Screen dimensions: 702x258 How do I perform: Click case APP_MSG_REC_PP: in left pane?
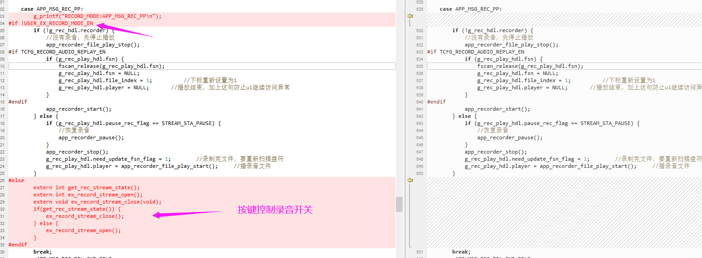[x=52, y=9]
